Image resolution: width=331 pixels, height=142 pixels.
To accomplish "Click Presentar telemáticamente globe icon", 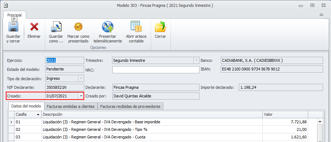I will pos(108,27).
